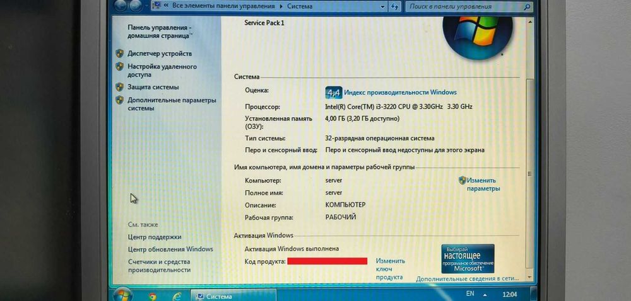Screen dimensions: 631x301
Task: Open Internet Explorer from the taskbar
Action: [x=177, y=297]
